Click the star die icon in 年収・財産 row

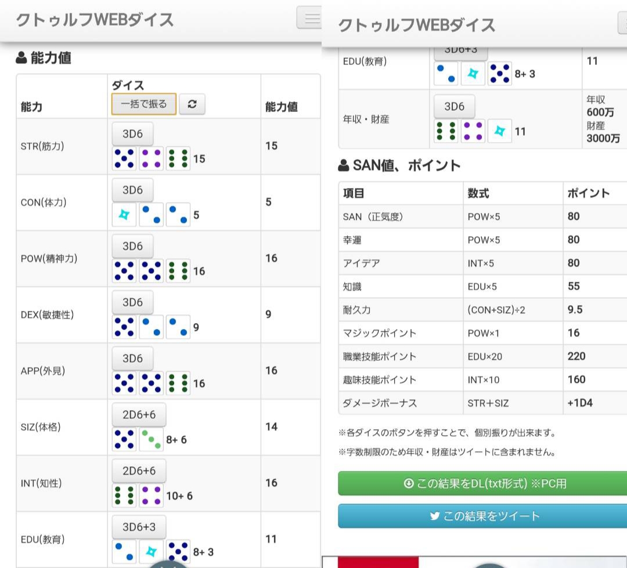click(499, 131)
